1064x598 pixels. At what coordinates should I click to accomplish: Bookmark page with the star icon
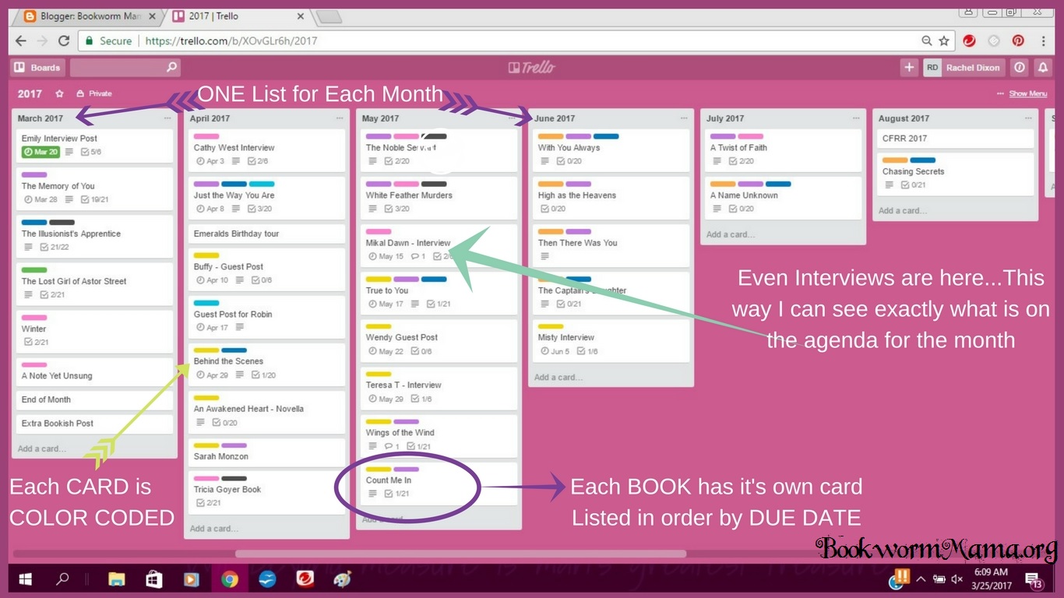click(x=944, y=41)
